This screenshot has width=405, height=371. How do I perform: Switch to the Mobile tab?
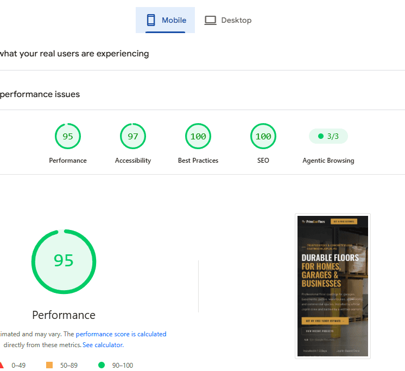tap(165, 20)
